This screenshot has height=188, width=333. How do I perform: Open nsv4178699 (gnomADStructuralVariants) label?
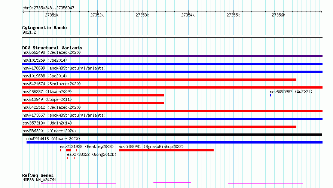coord(64,68)
